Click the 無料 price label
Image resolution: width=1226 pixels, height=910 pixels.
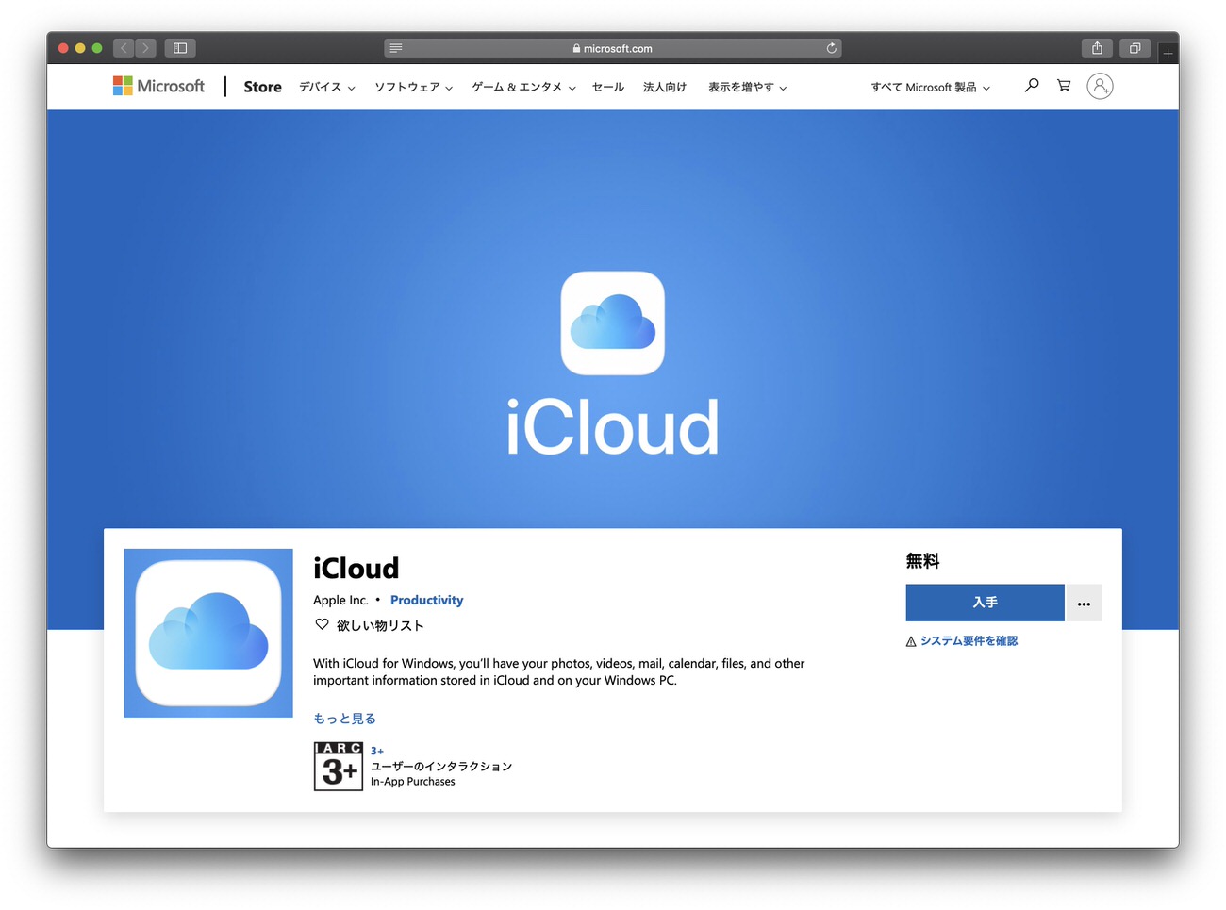(x=922, y=561)
